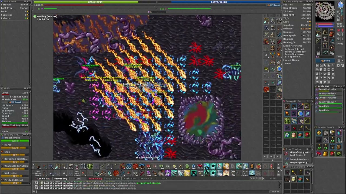
Task: Click the gold ring in the side item column
Action: [x=266, y=69]
